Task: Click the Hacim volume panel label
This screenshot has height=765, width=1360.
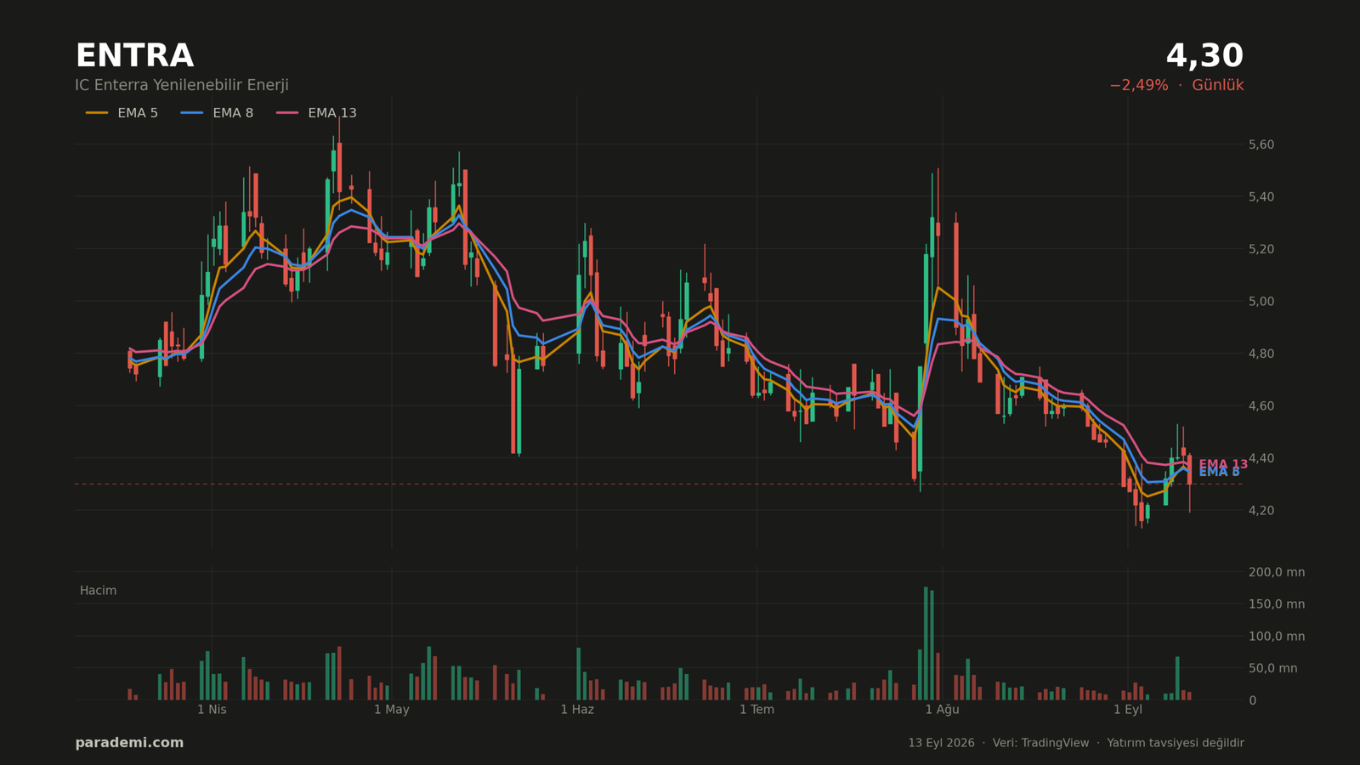Action: [x=98, y=591]
